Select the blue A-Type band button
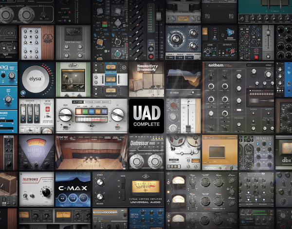The image size is (292, 229). [x=91, y=111]
